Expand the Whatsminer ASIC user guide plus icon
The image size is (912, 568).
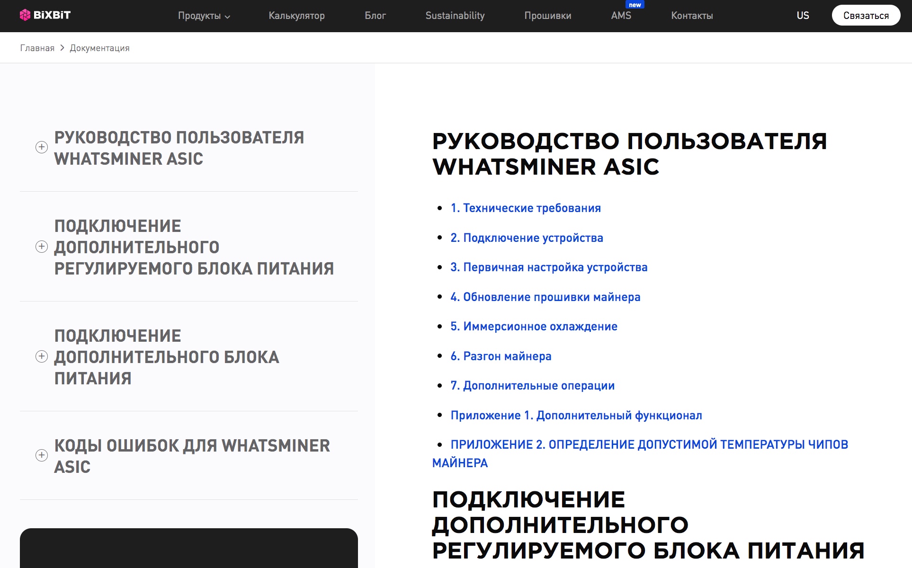pos(42,147)
